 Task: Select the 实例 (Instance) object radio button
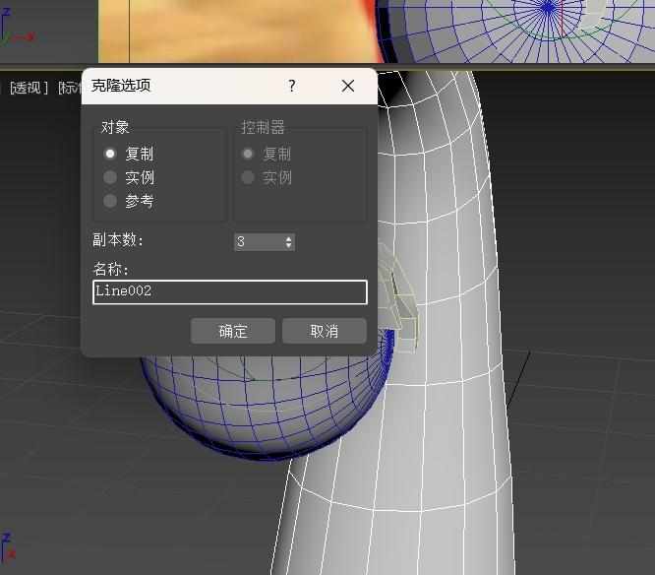click(110, 177)
